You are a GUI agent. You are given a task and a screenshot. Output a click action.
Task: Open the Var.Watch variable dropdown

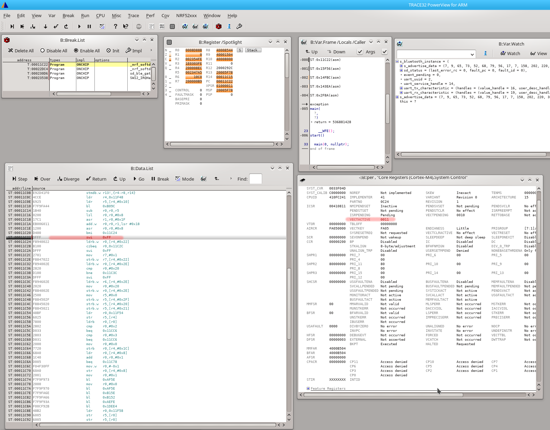coord(472,54)
